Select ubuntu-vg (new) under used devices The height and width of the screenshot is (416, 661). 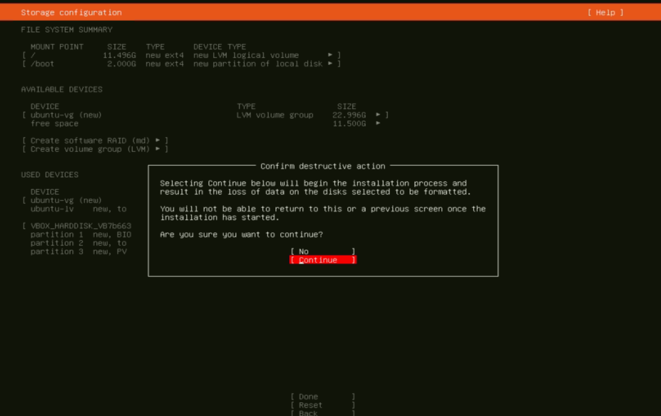[66, 200]
